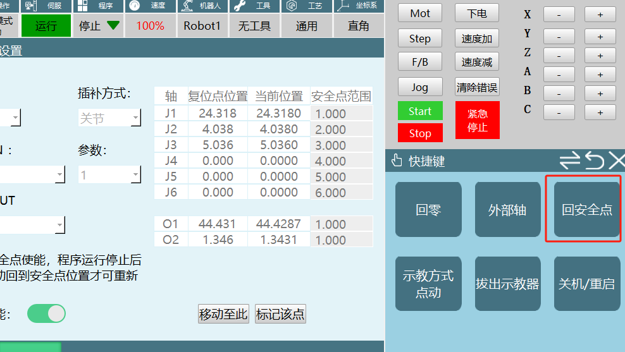The height and width of the screenshot is (352, 625).
Task: Edit J4 safety range 4.000
Action: pyautogui.click(x=342, y=161)
